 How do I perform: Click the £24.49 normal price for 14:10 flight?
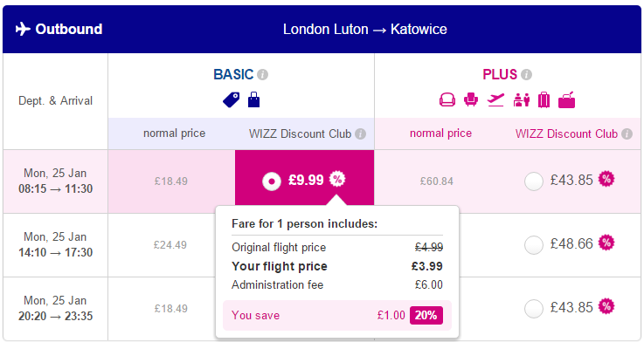pos(170,245)
